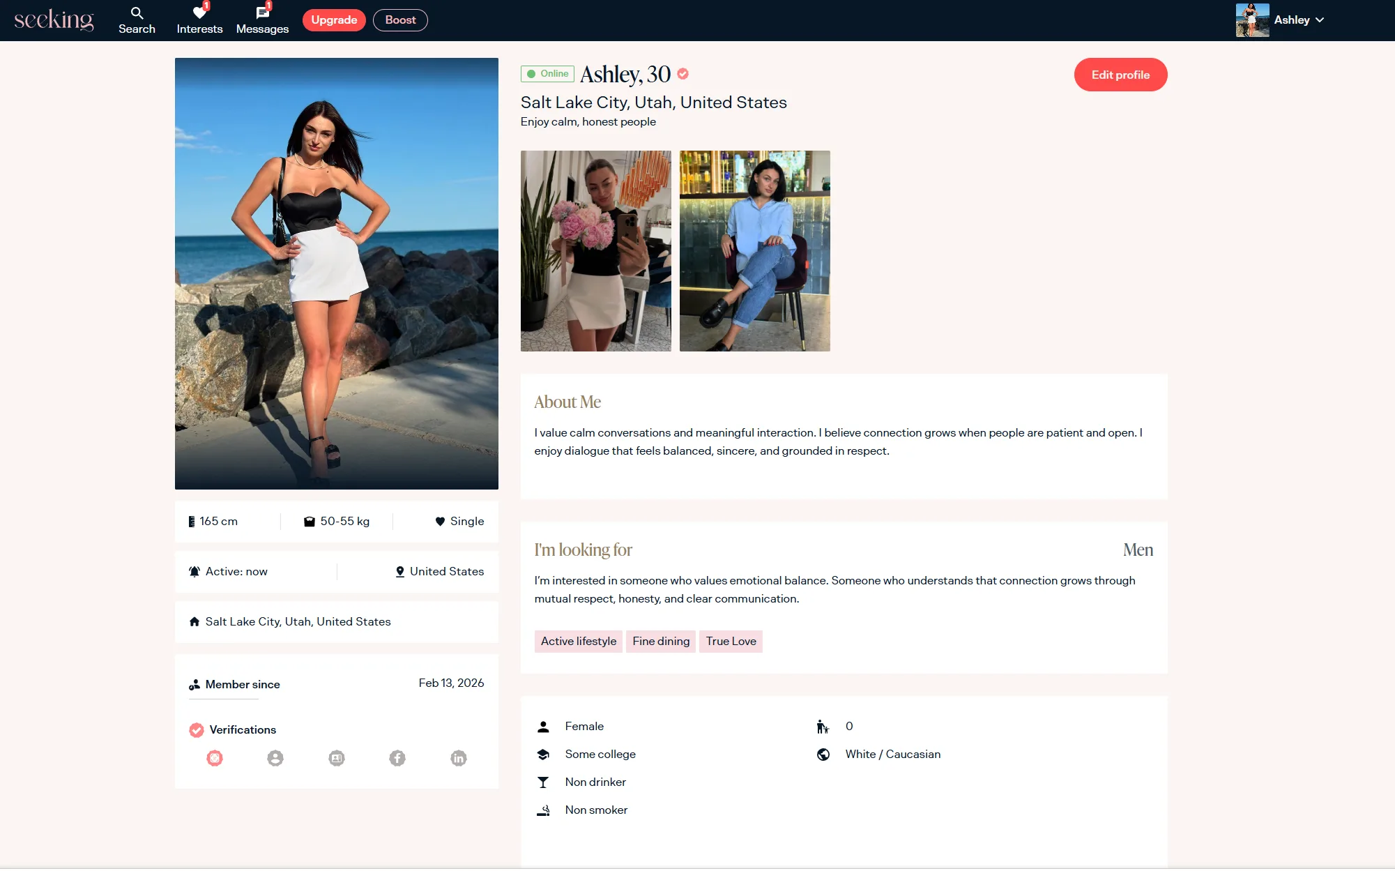Click the verified checkmark beside Ashley, 30
This screenshot has height=871, width=1395.
[x=683, y=74]
